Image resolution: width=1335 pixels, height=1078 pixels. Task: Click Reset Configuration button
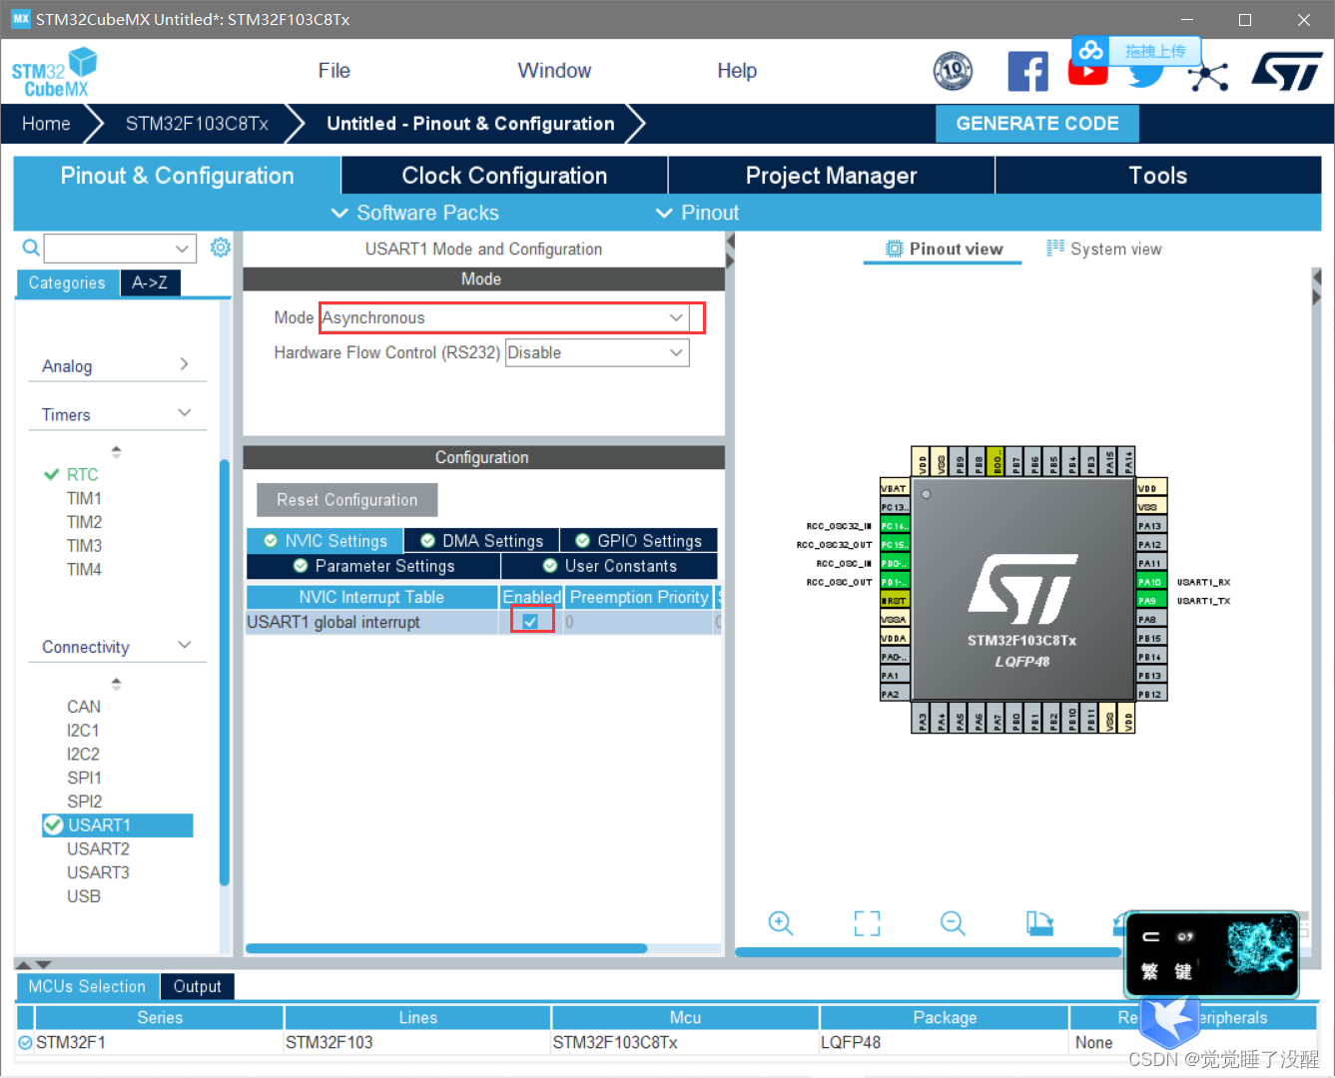pyautogui.click(x=346, y=500)
